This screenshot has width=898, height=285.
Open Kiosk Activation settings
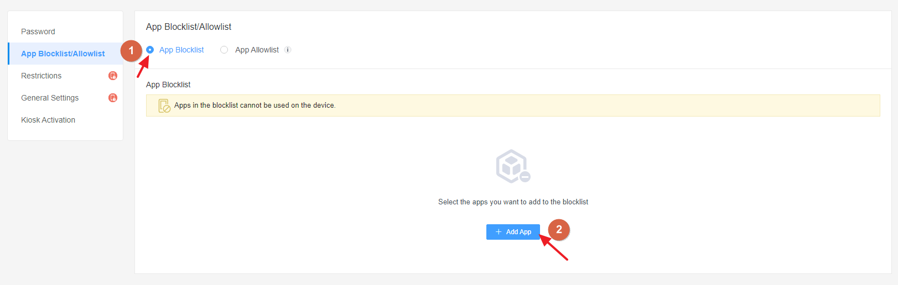pyautogui.click(x=48, y=120)
